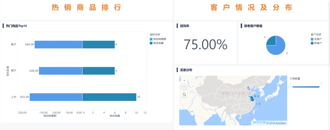
Task: Click the 商品销售额 legend color swatch
Action: 151,39
